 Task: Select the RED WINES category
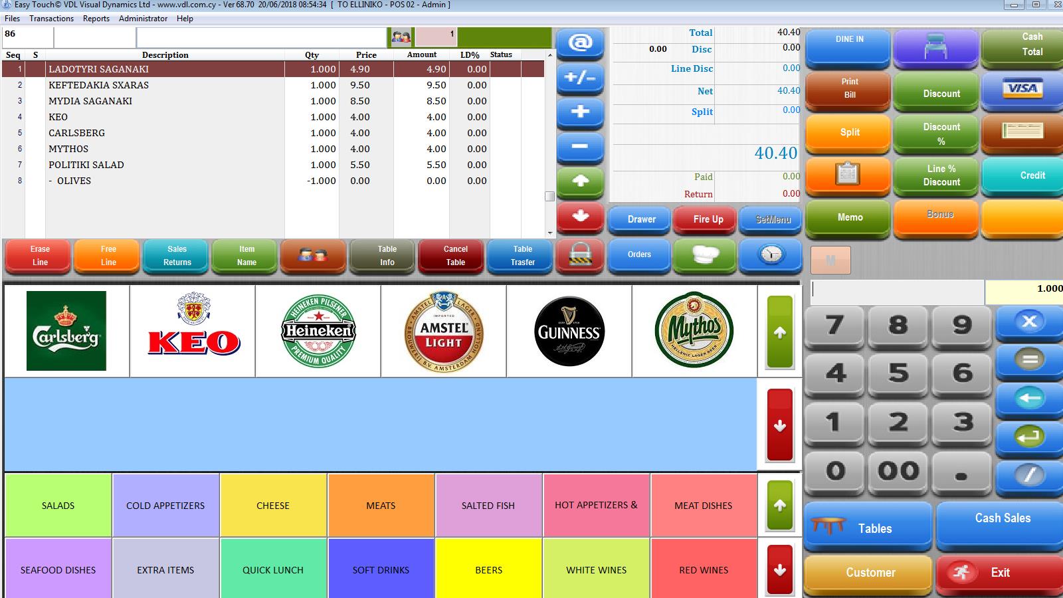[704, 570]
